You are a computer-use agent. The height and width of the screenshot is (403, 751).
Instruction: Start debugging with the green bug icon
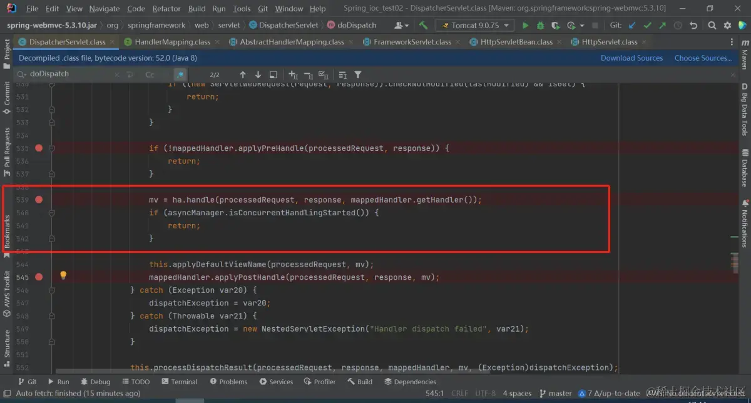point(540,26)
